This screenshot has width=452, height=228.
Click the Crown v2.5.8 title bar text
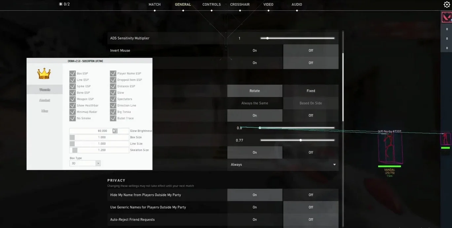(x=86, y=61)
